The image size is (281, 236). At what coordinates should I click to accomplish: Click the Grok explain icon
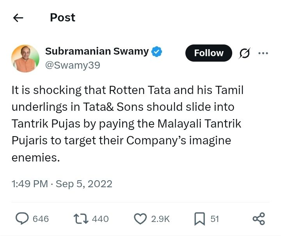pyautogui.click(x=245, y=53)
